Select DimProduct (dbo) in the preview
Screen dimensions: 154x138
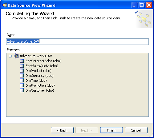tap(38, 71)
